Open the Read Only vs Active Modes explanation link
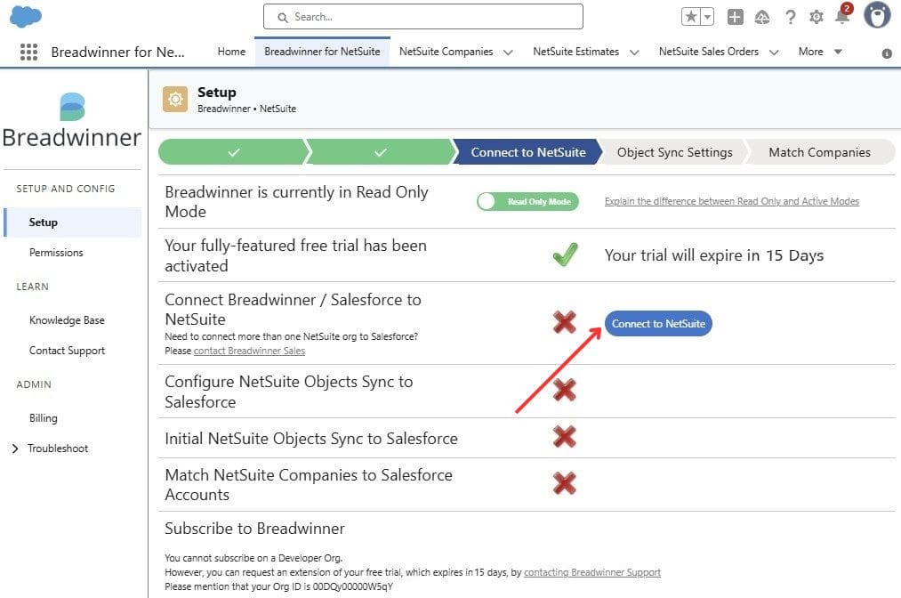The width and height of the screenshot is (901, 598). point(731,201)
